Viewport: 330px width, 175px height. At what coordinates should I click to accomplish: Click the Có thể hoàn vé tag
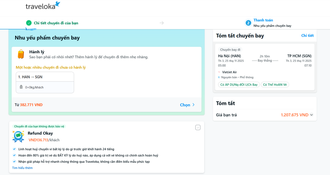pyautogui.click(x=275, y=85)
